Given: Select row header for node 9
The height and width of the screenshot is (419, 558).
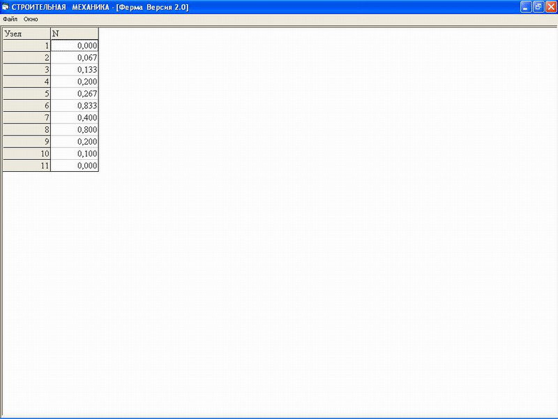Looking at the screenshot, I should (x=27, y=142).
